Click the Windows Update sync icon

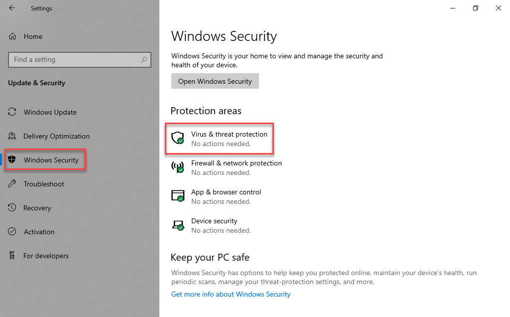[x=12, y=112]
